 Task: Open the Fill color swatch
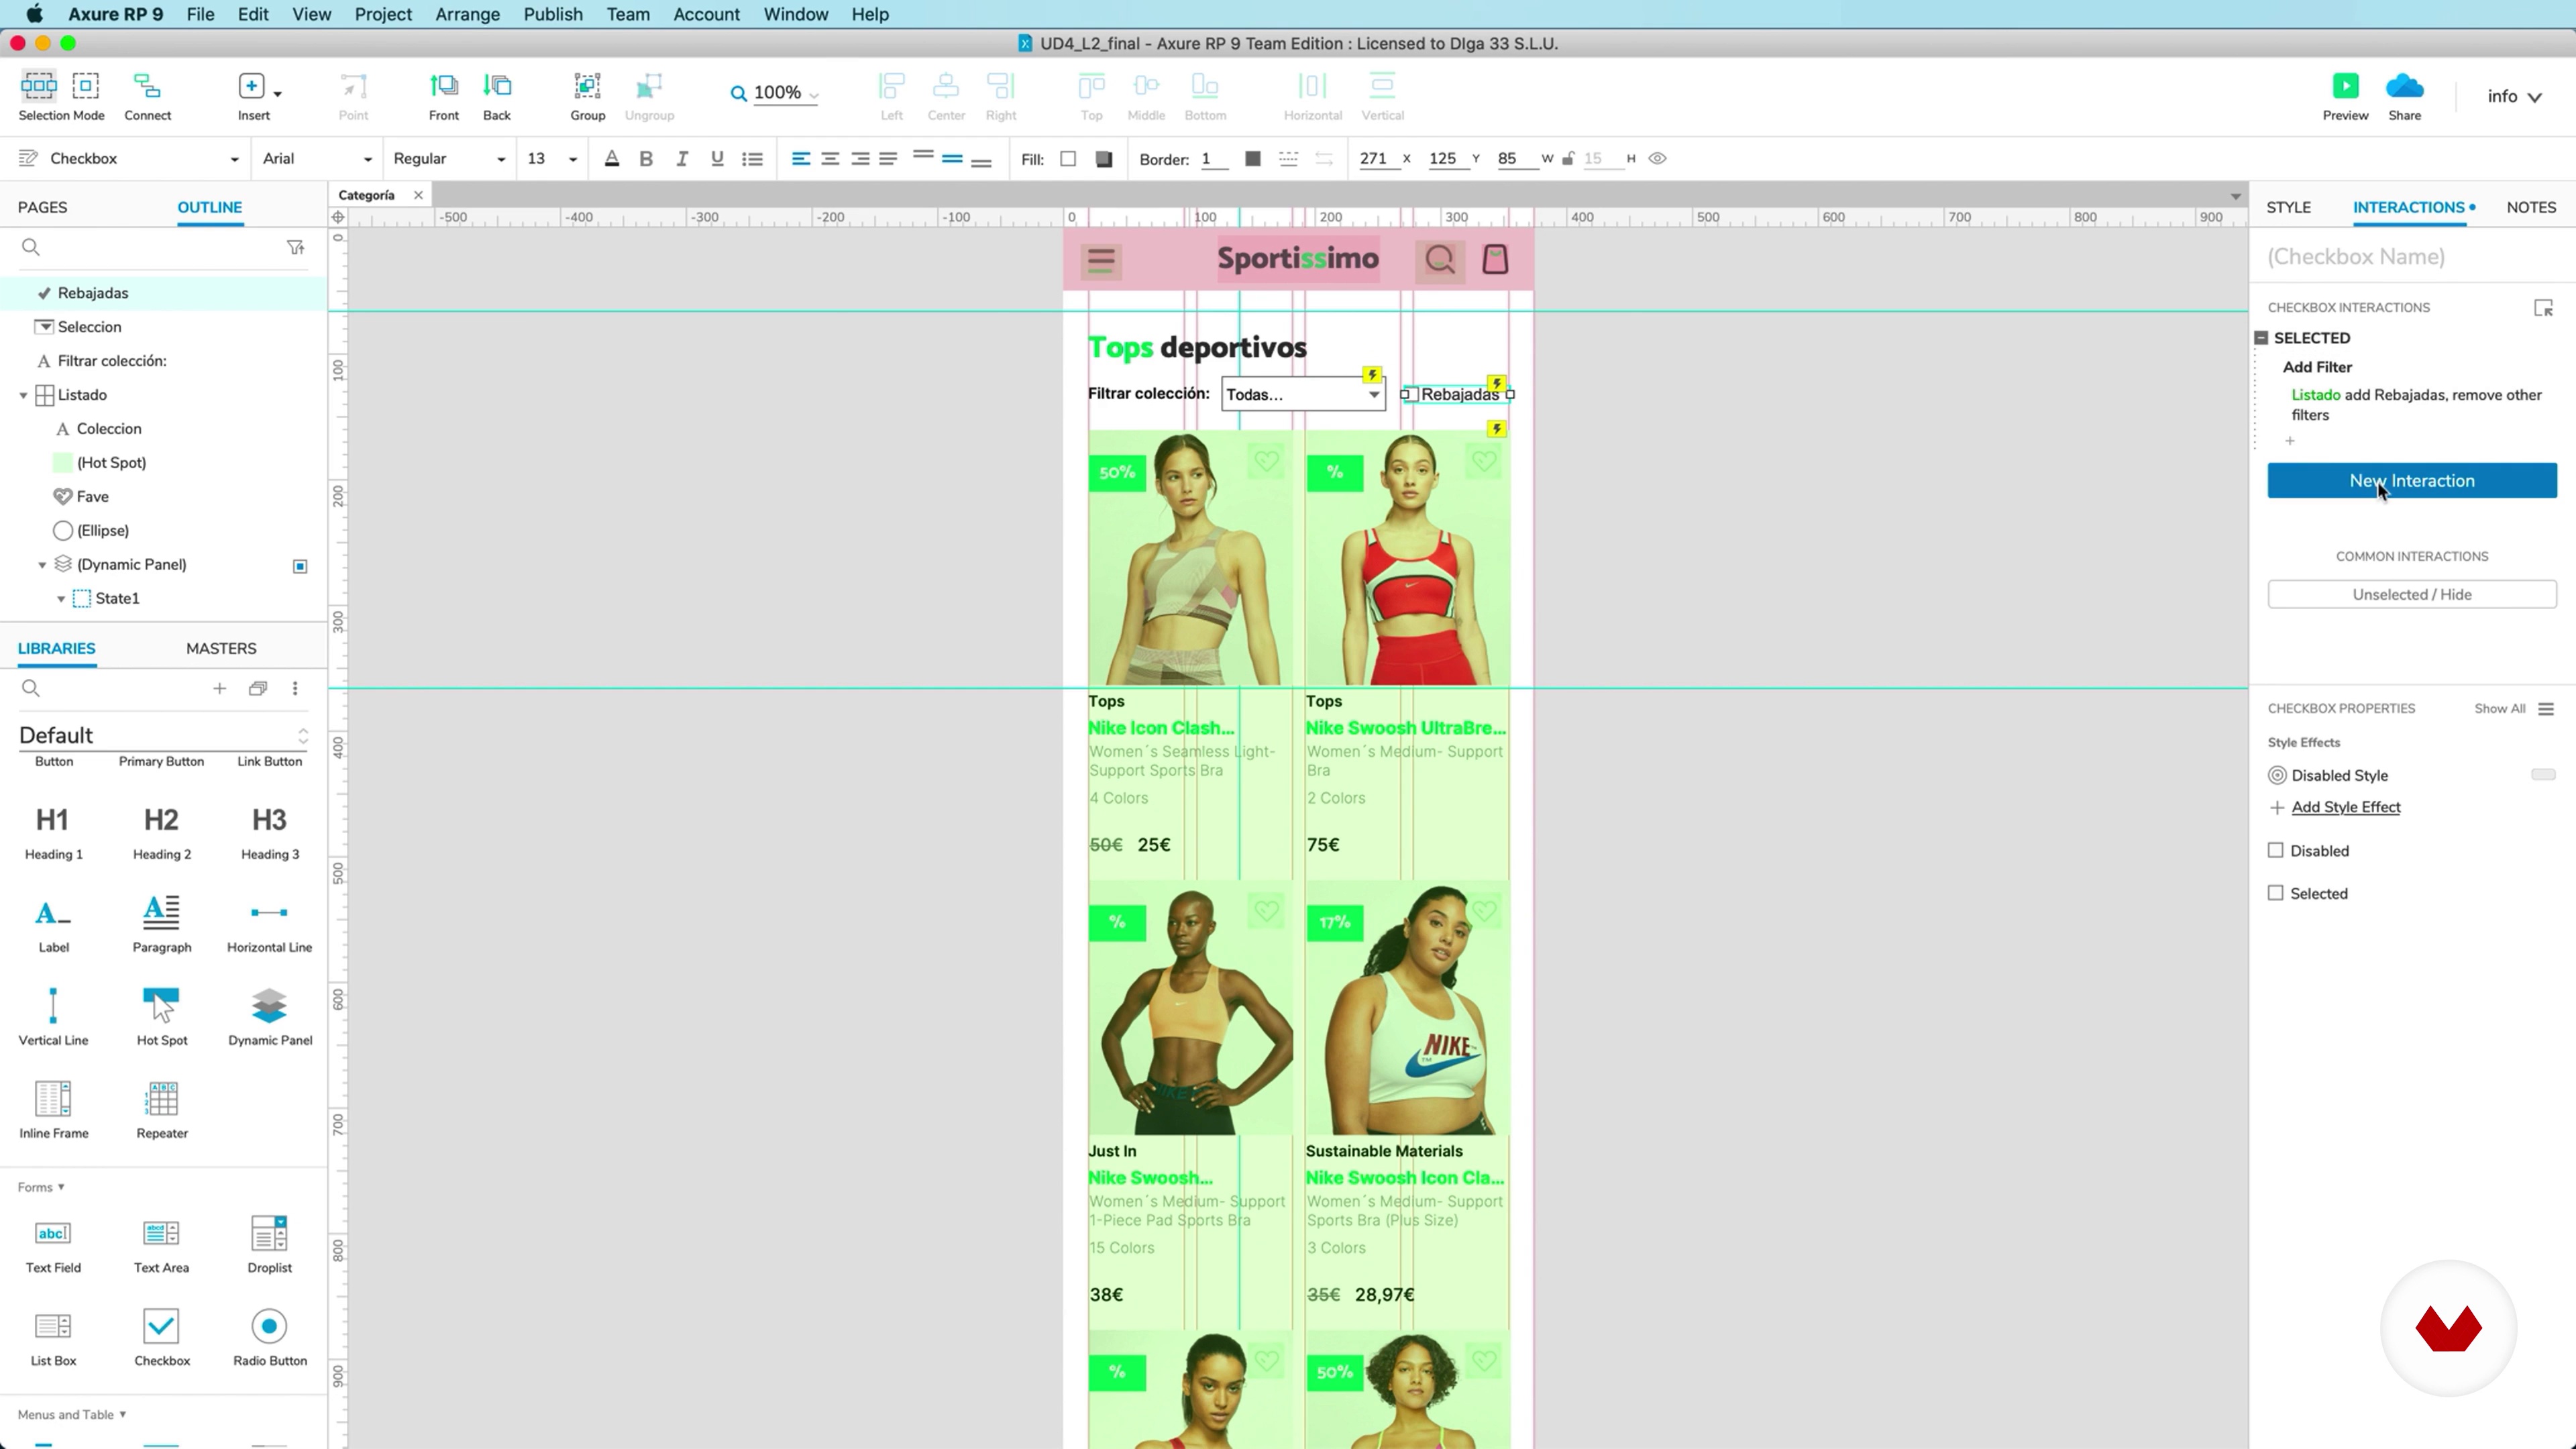pyautogui.click(x=1068, y=159)
